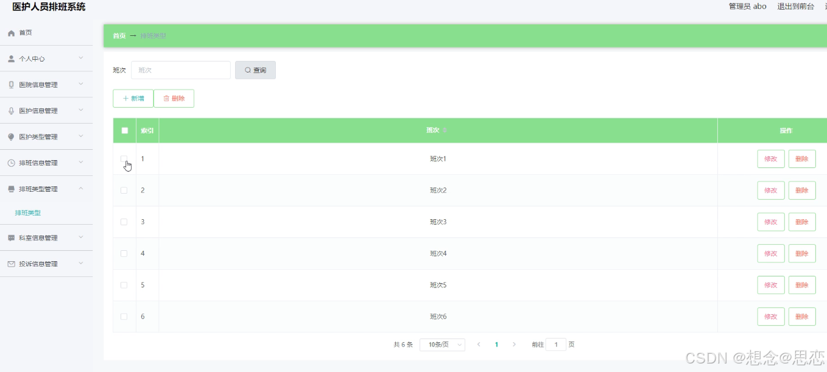
Task: Check the checkbox for row 班次5
Action: pyautogui.click(x=124, y=286)
